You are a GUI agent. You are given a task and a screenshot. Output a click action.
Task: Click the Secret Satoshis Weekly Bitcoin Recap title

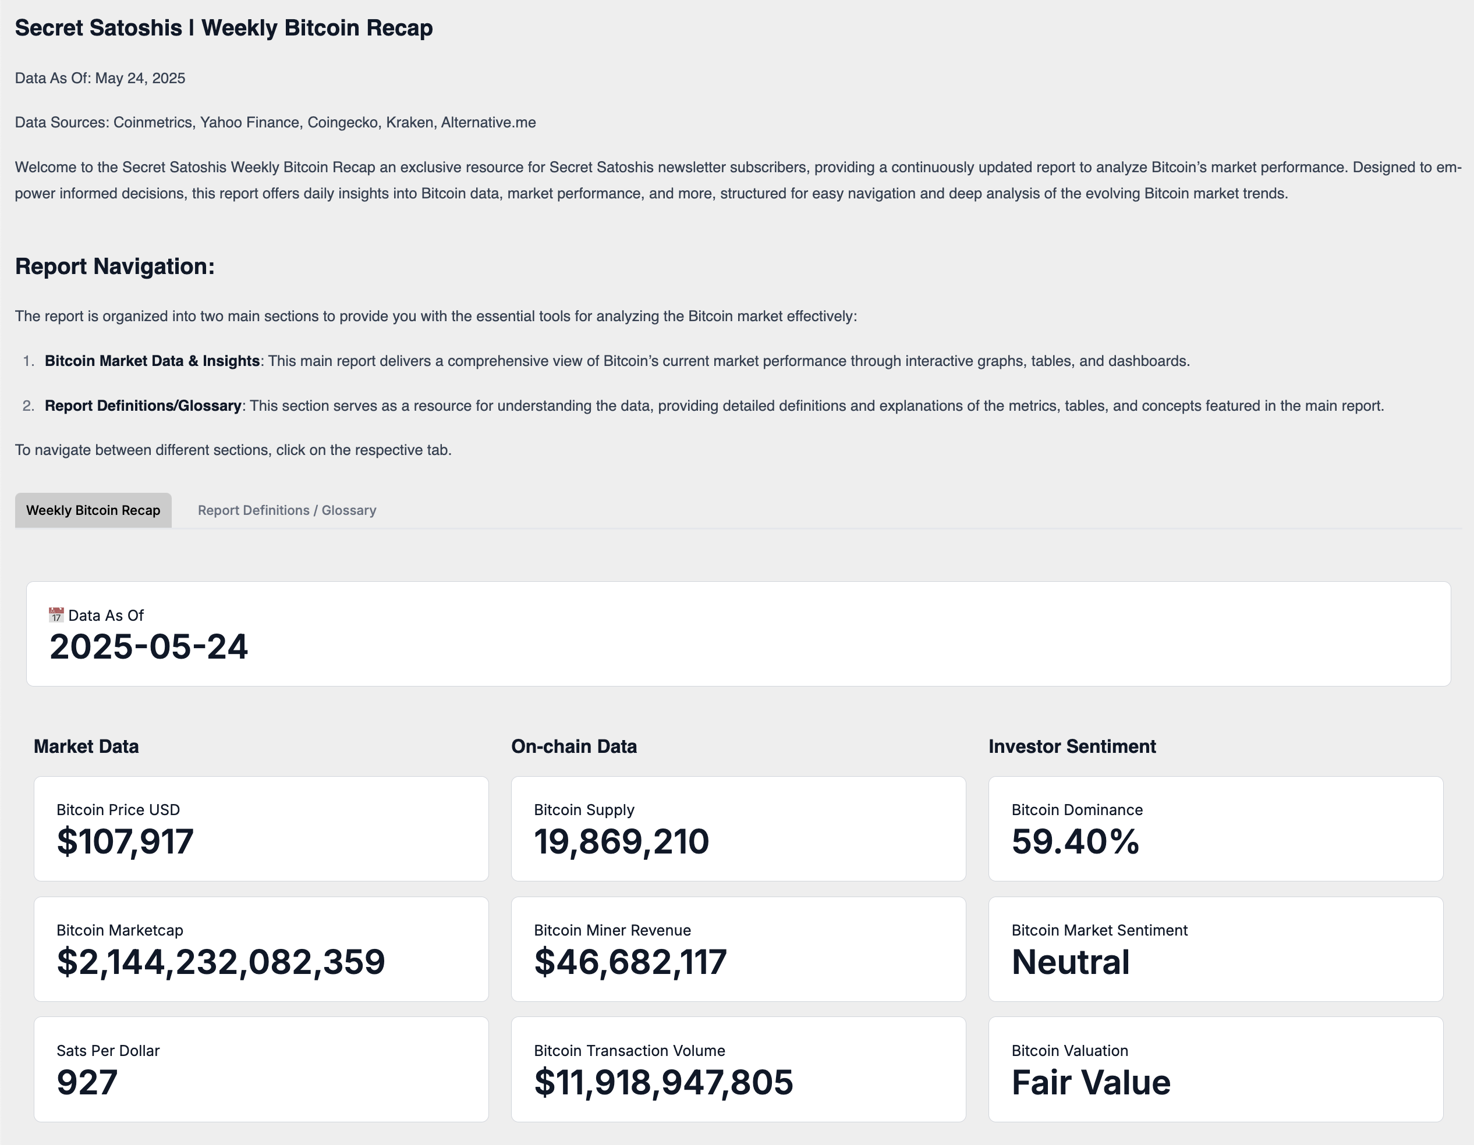click(224, 28)
